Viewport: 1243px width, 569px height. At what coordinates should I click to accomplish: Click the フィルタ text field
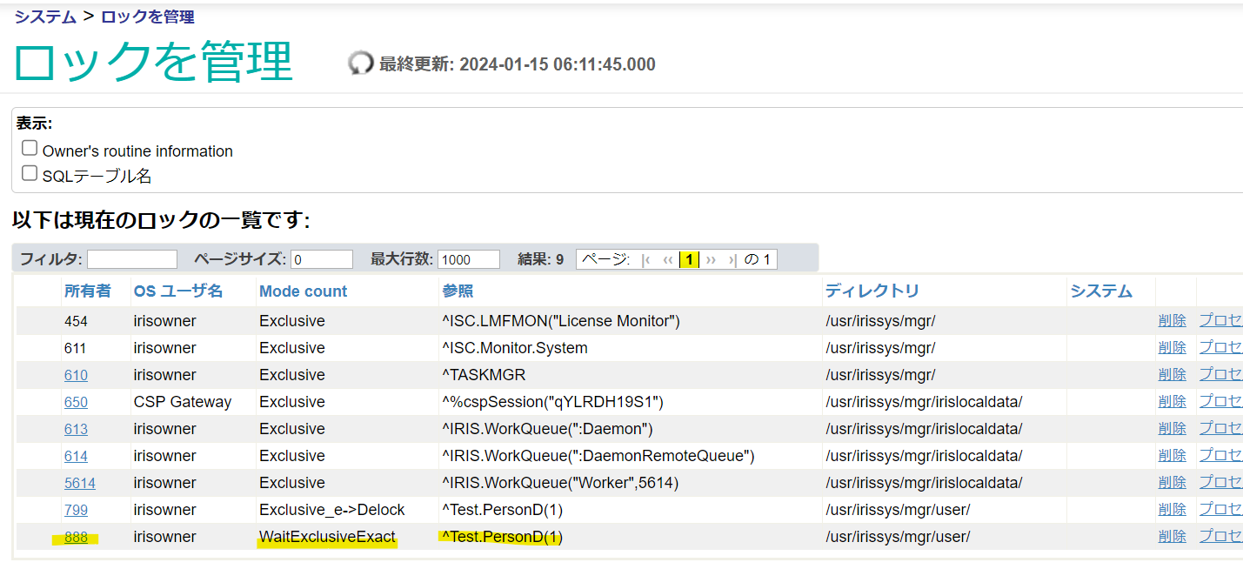point(132,259)
